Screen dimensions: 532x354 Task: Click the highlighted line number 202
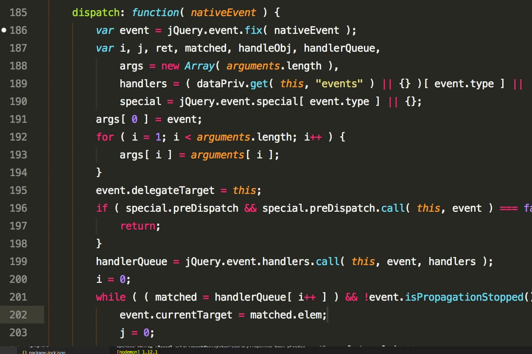coord(18,315)
